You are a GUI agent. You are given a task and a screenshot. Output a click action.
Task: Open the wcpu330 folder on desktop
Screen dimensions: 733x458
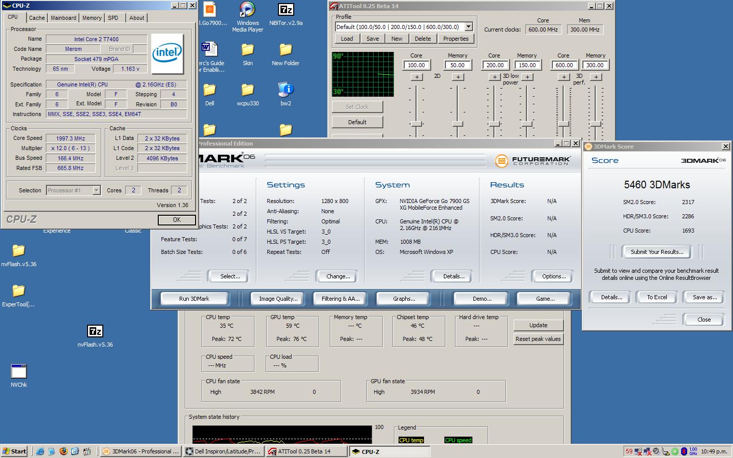247,91
